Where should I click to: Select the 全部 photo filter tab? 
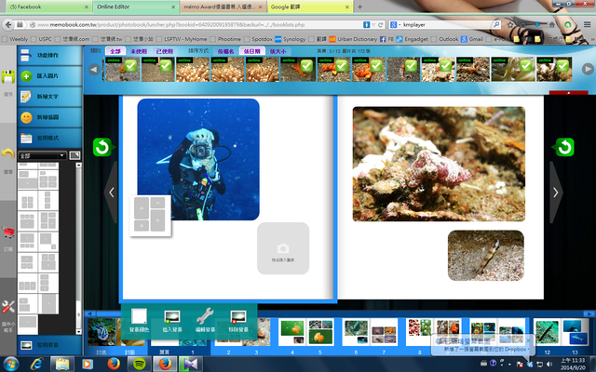115,51
